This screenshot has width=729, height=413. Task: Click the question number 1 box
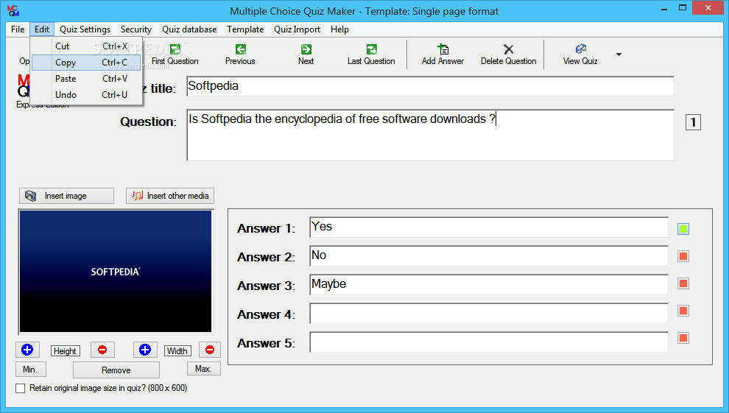coord(693,122)
